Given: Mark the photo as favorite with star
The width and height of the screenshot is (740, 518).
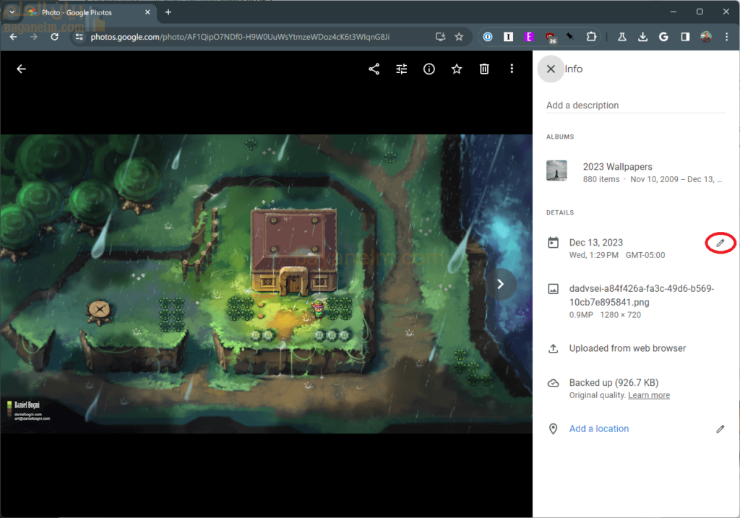Looking at the screenshot, I should pos(457,69).
